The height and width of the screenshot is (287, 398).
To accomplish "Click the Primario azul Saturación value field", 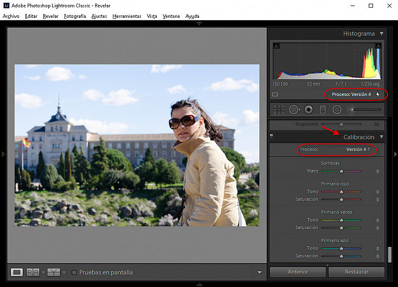I will click(377, 256).
